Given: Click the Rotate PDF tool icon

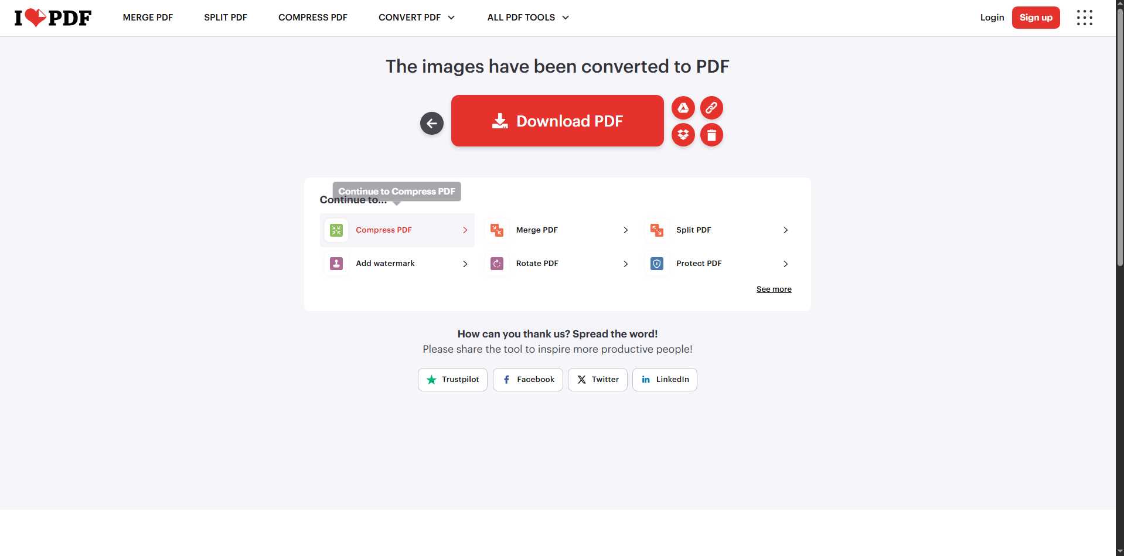Looking at the screenshot, I should click(x=497, y=264).
